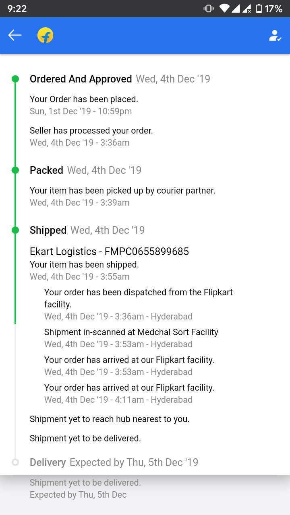Tap the mobile signal strength icon
This screenshot has height=515, width=290.
point(236,8)
